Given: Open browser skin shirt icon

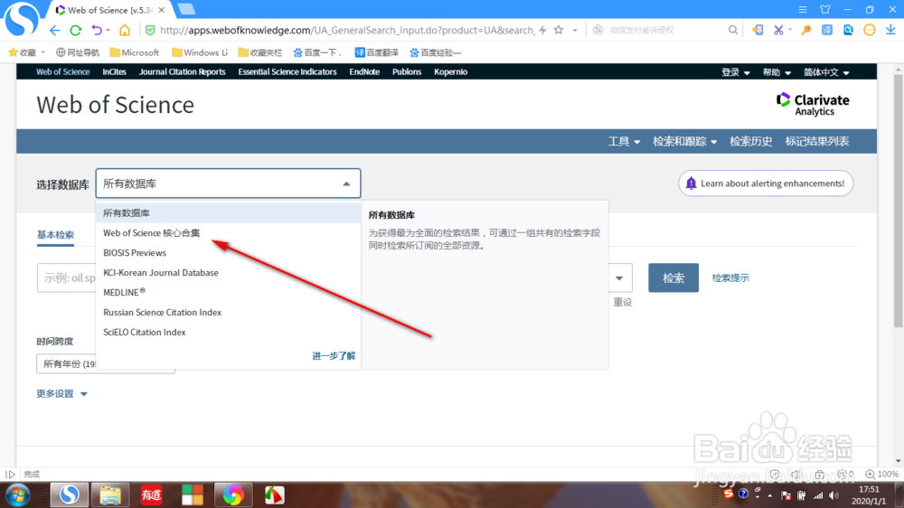Looking at the screenshot, I should (825, 10).
